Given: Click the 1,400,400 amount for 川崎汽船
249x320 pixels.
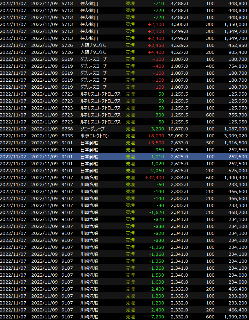Looking at the screenshot, I should [x=235, y=178].
